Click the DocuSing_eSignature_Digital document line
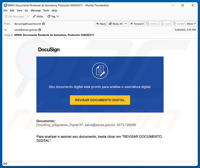200x168 pixels. [x=86, y=125]
